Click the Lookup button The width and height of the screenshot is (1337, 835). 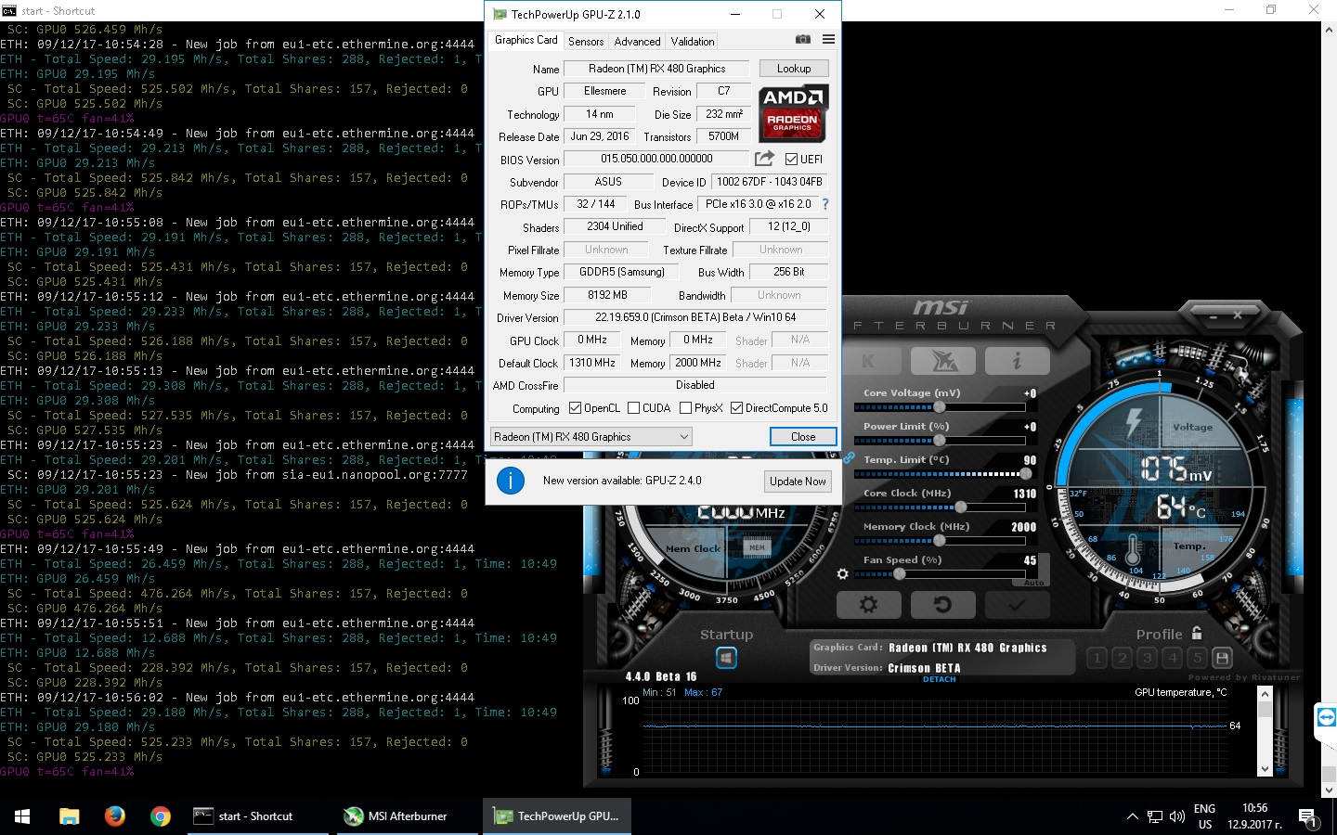(794, 69)
